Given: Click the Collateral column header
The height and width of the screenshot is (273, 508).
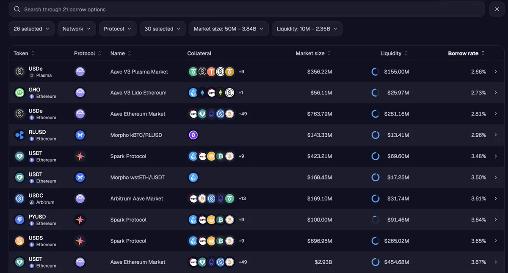Looking at the screenshot, I should tap(199, 53).
